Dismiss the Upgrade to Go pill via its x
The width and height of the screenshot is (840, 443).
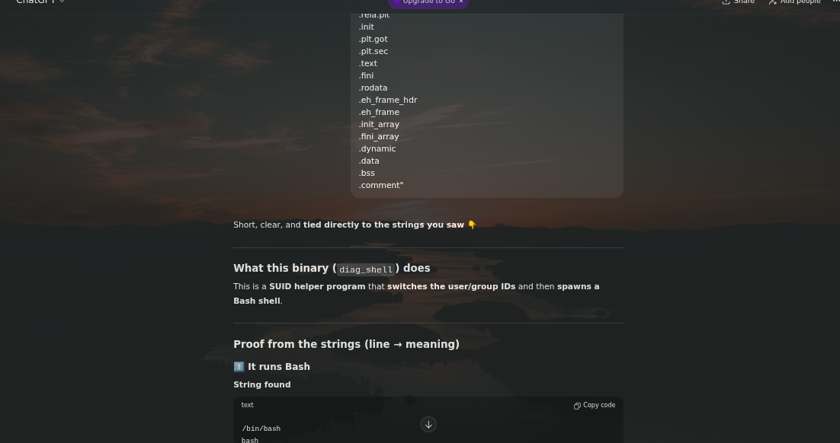pyautogui.click(x=460, y=2)
